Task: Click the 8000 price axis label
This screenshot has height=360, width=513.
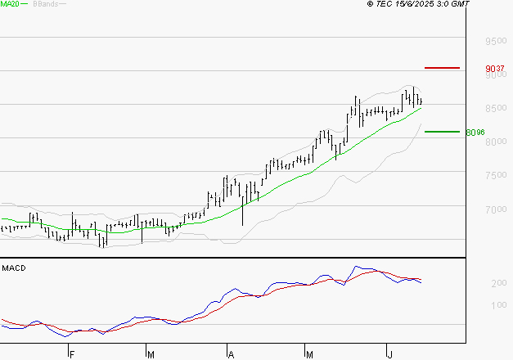Action: click(x=496, y=142)
